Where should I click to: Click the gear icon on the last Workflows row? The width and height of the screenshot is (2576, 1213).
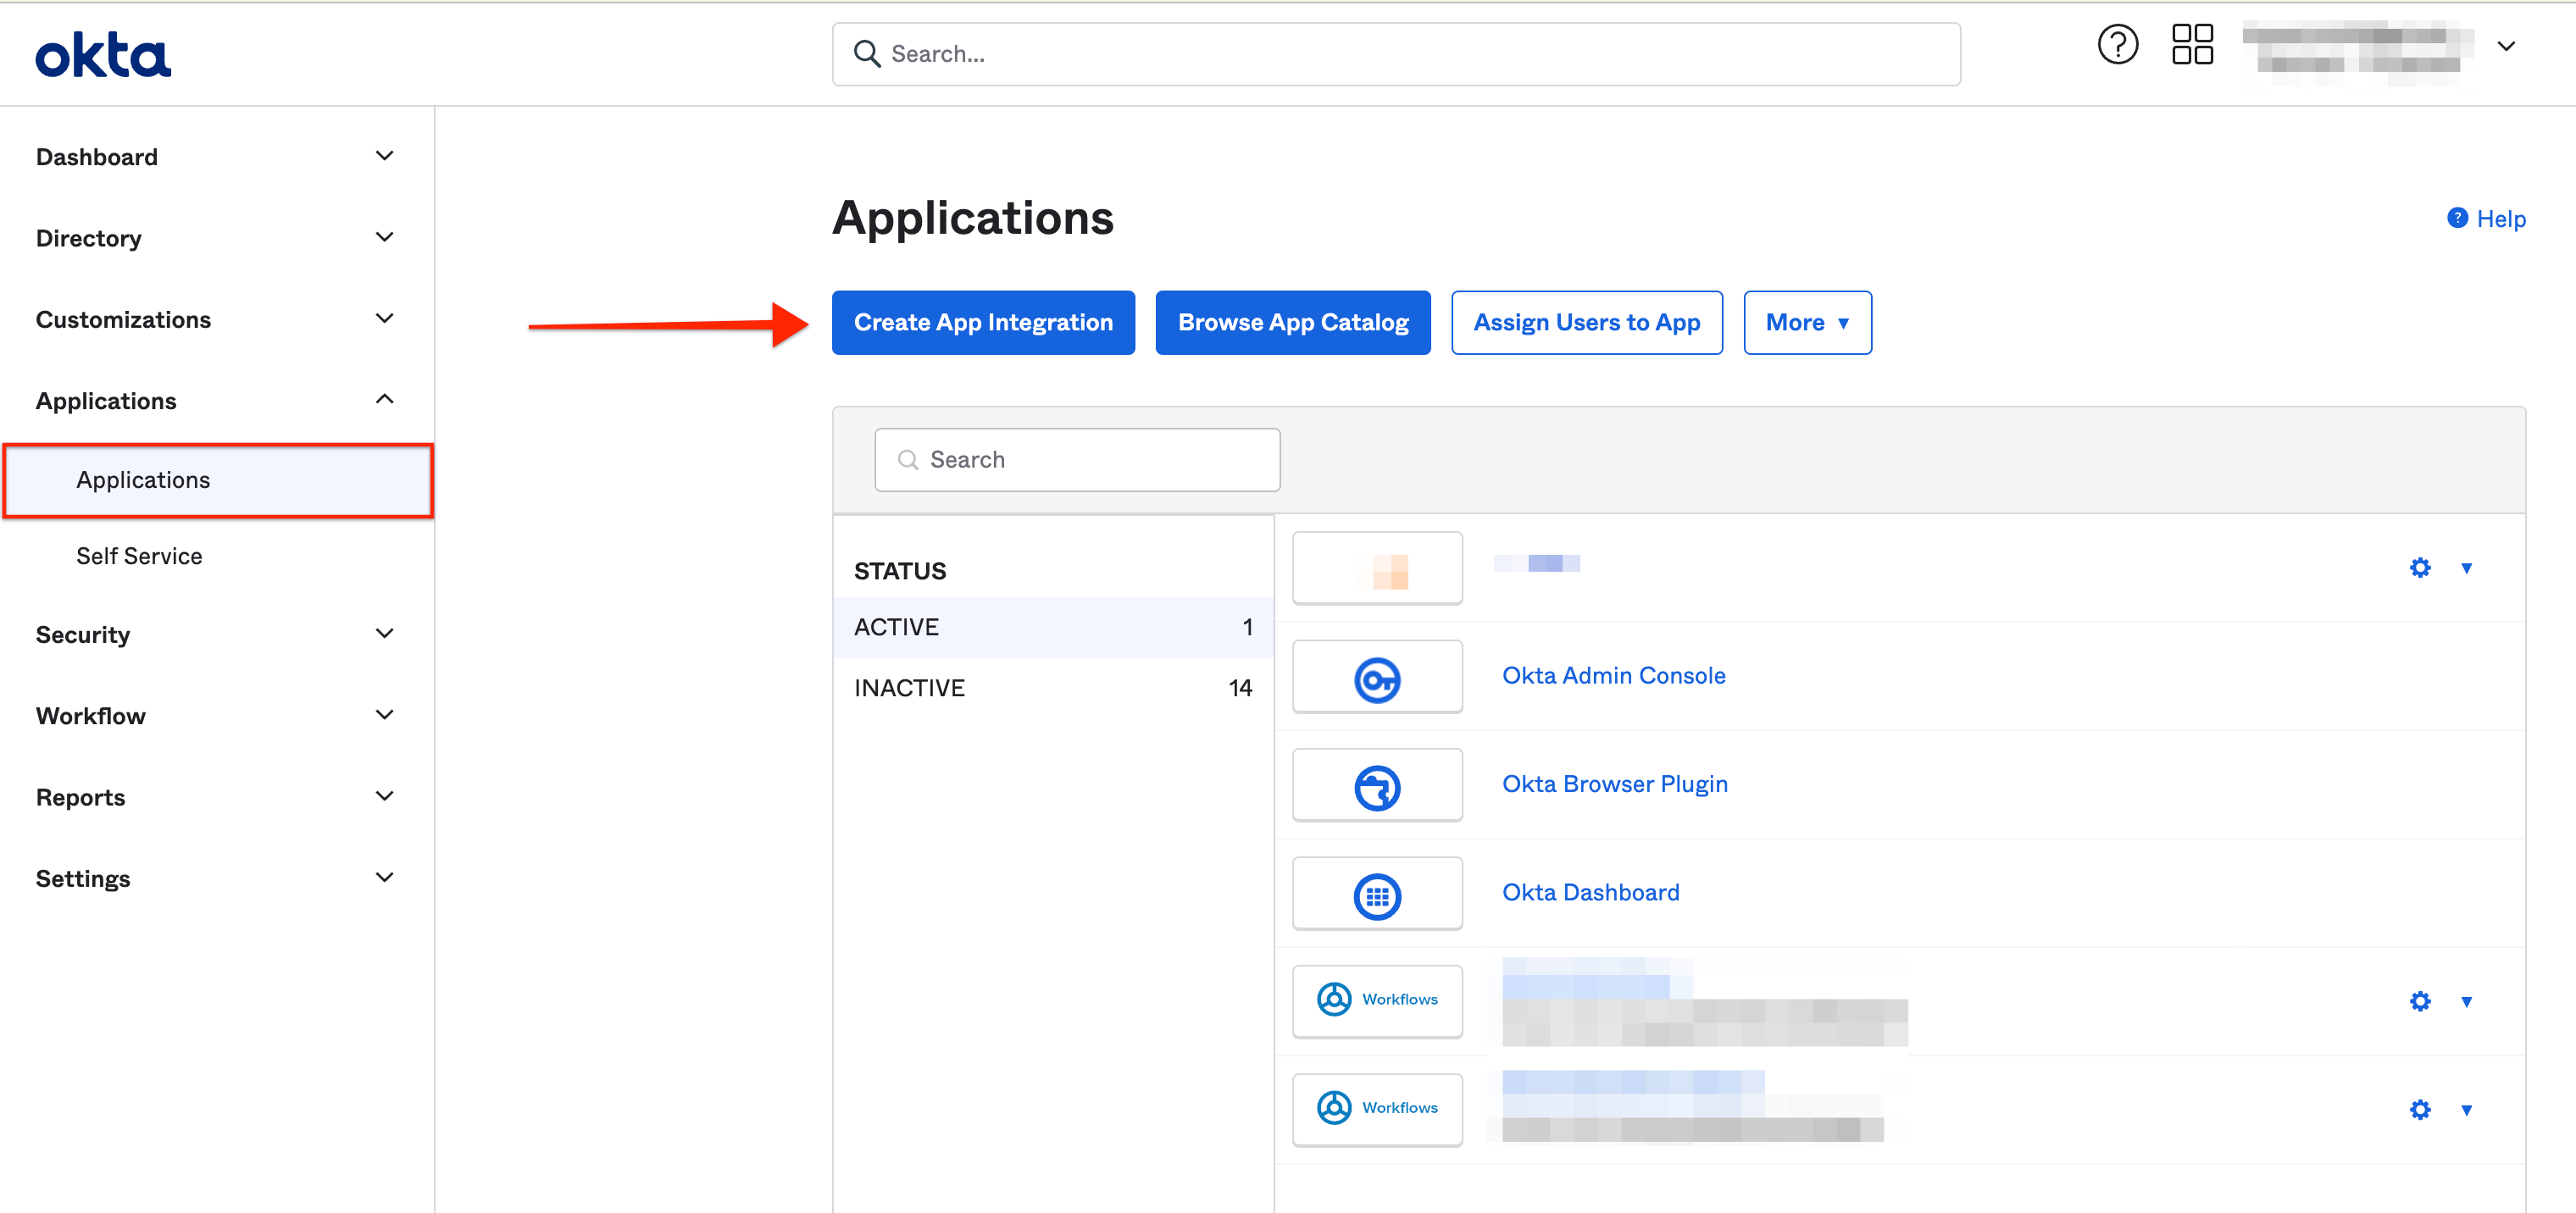coord(2420,1109)
